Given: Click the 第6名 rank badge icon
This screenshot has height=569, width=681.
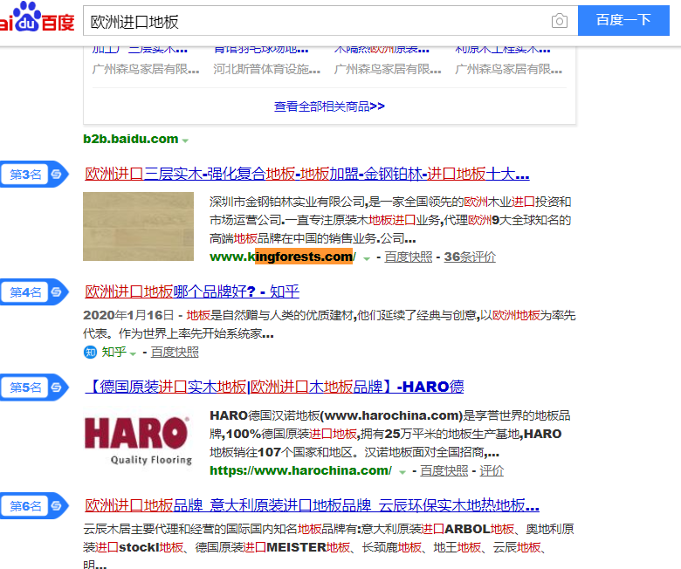Looking at the screenshot, I should point(34,505).
